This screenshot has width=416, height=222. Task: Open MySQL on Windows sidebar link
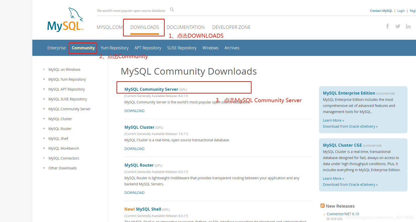click(x=64, y=70)
